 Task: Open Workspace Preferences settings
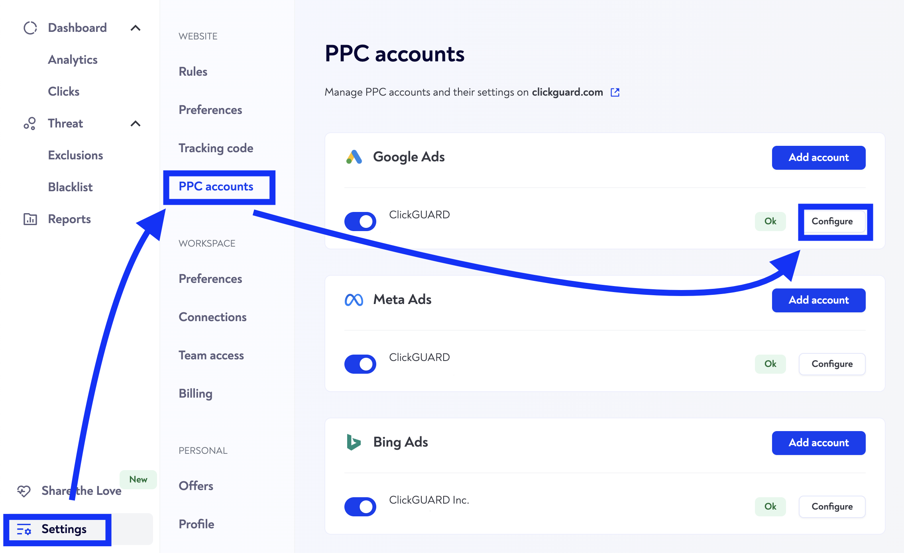210,279
